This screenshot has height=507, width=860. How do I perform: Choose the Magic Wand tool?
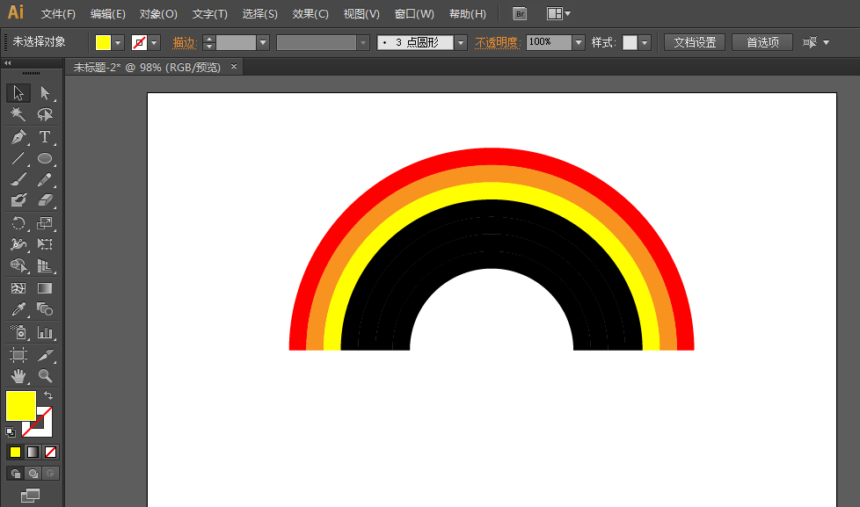pos(18,114)
